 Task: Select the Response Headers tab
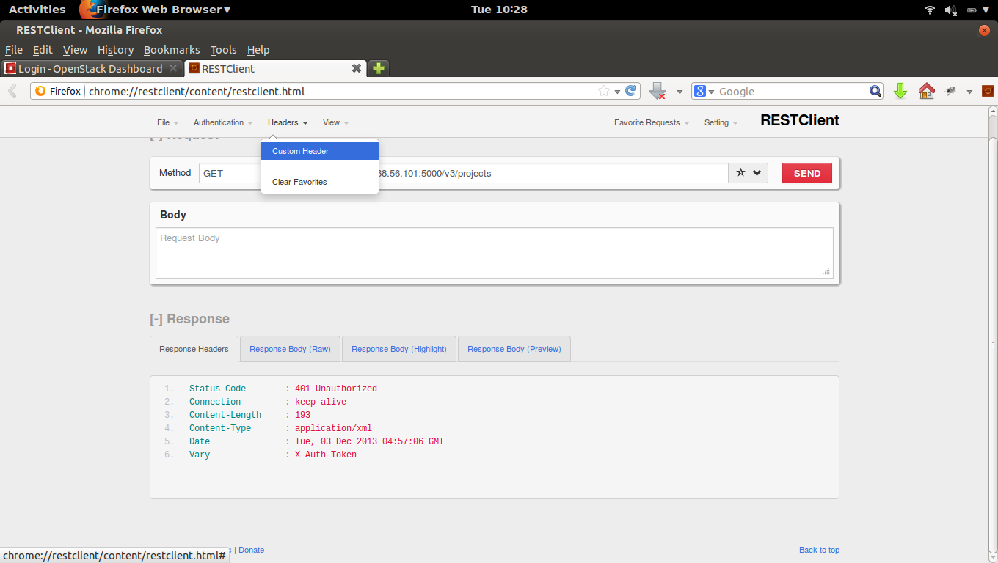[x=194, y=349]
